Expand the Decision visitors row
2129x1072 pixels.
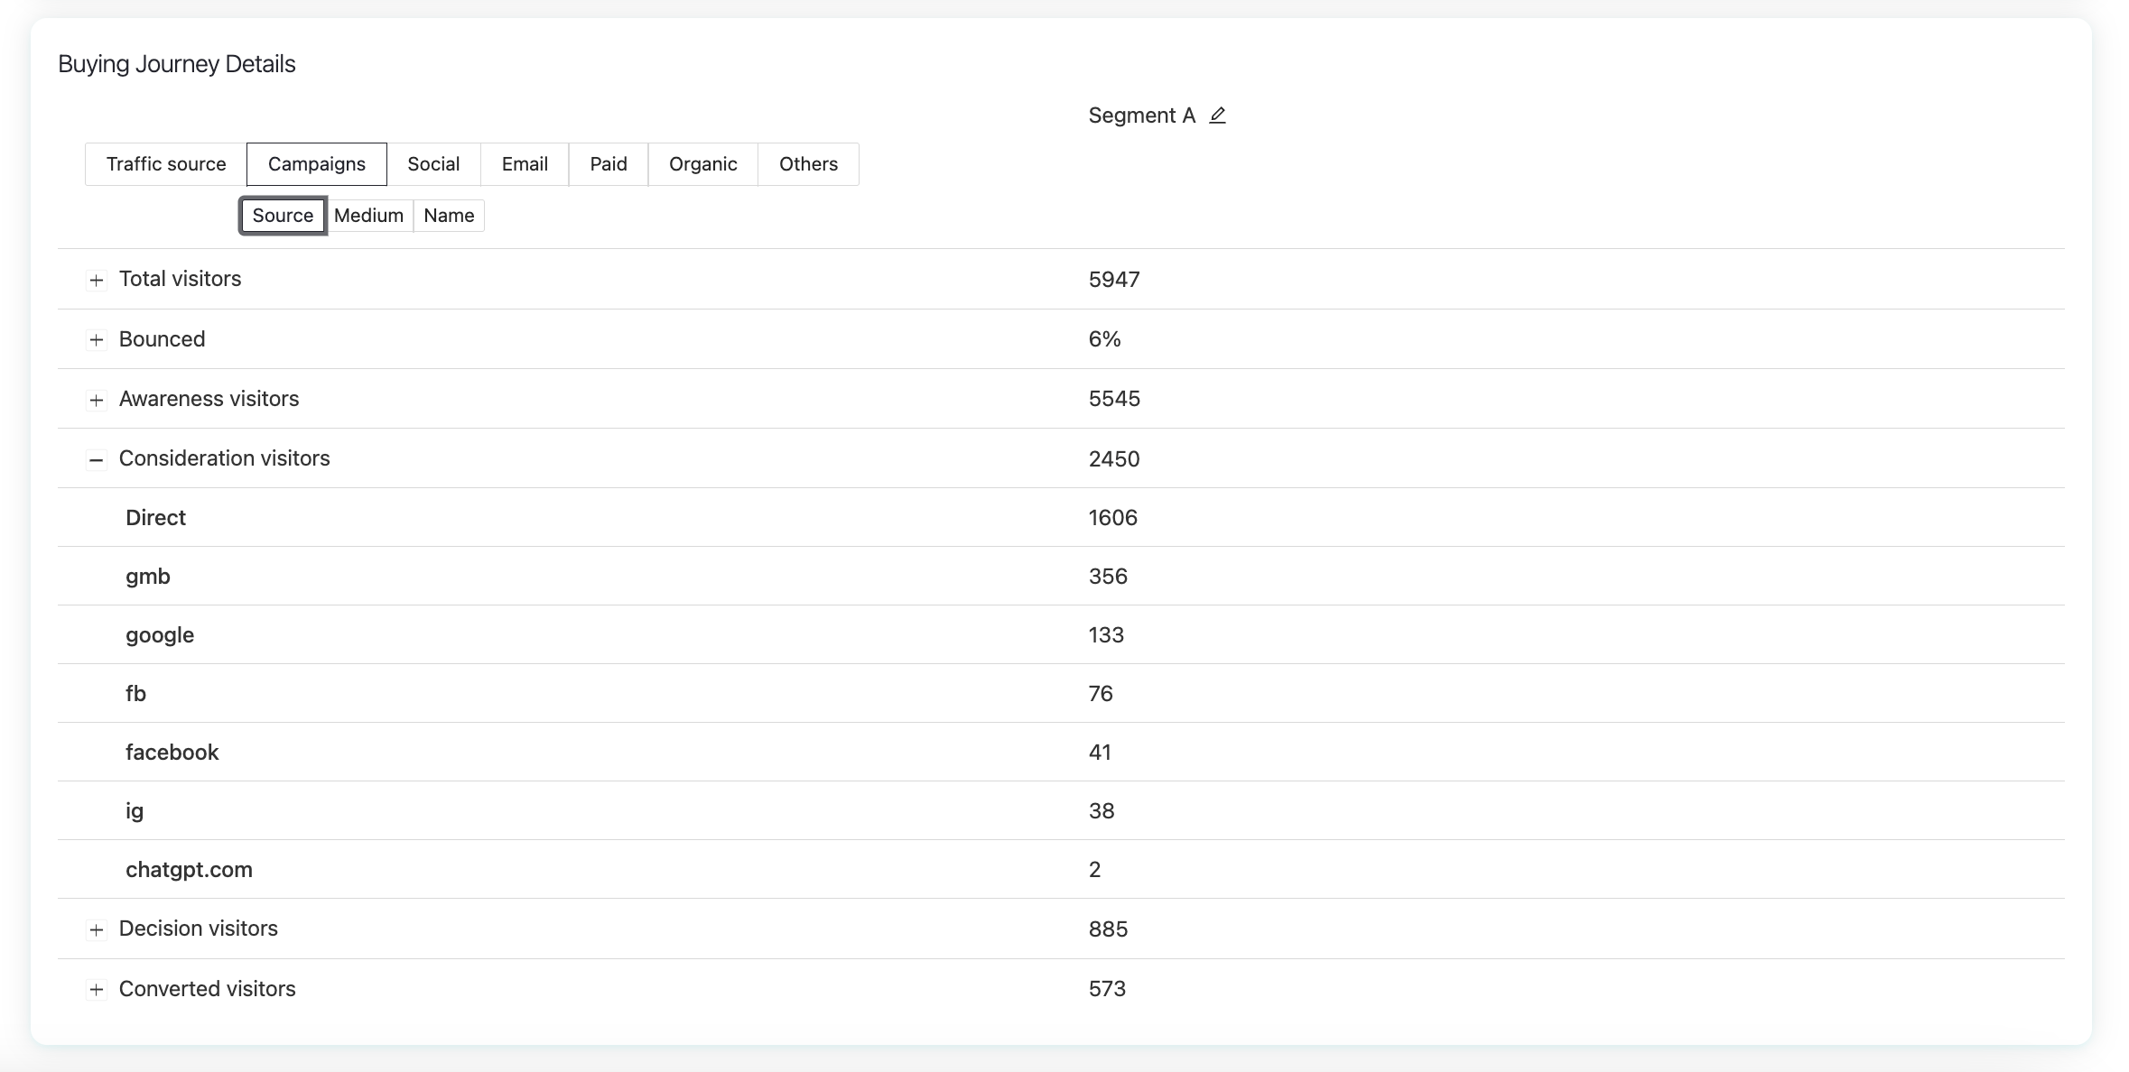96,929
